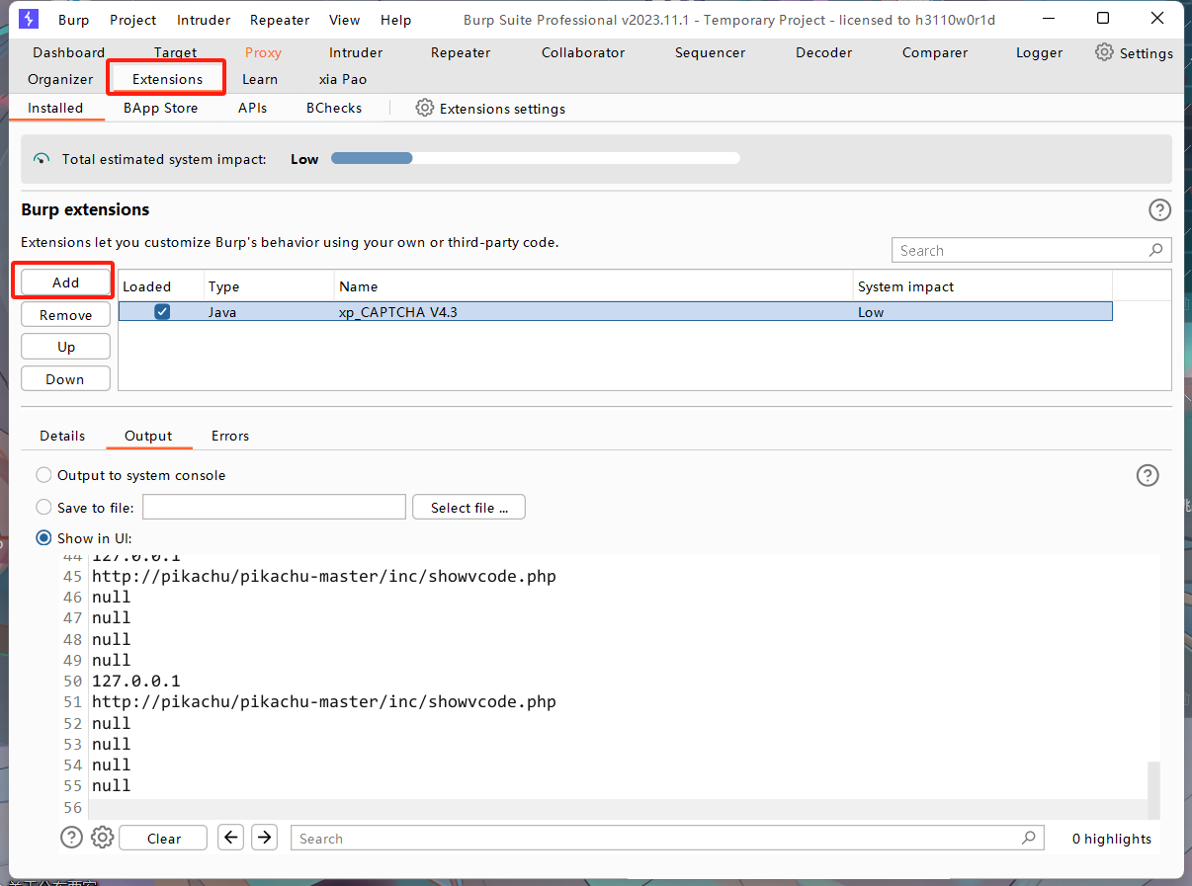Click the Add extension button
1192x886 pixels.
(66, 282)
